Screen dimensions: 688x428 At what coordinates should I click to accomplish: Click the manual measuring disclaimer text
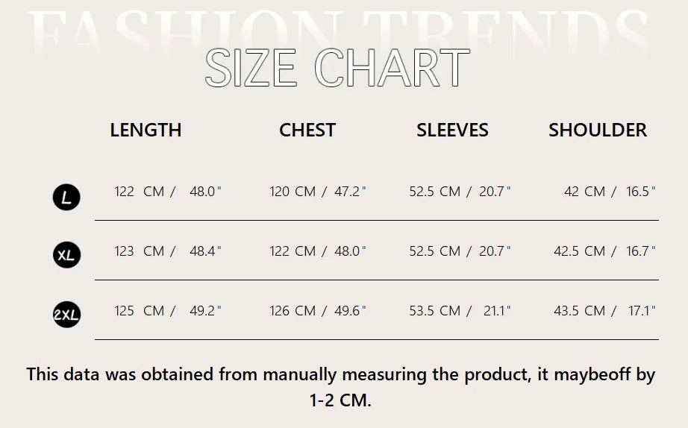point(340,387)
